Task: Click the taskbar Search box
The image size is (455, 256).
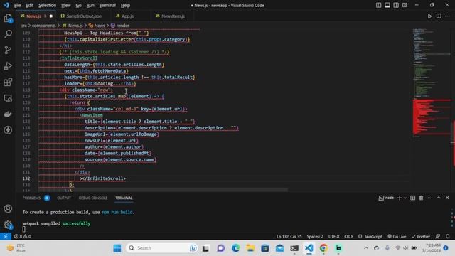Action: point(162,248)
